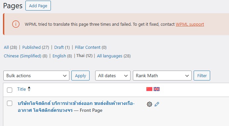
Task: Switch to Draft pages view
Action: [x=59, y=47]
